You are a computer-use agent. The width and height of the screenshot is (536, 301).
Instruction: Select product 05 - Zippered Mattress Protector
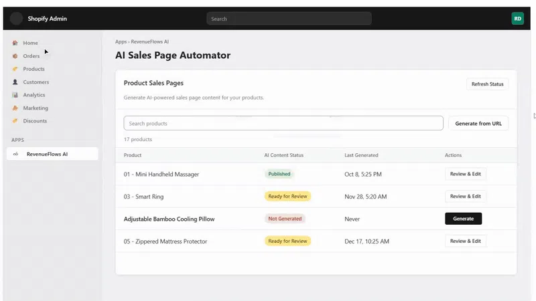click(x=165, y=241)
